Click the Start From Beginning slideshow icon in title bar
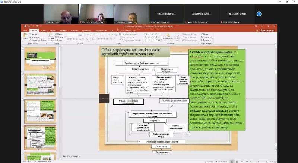Image resolution: width=298 pixels, height=163 pixels. [38, 26]
